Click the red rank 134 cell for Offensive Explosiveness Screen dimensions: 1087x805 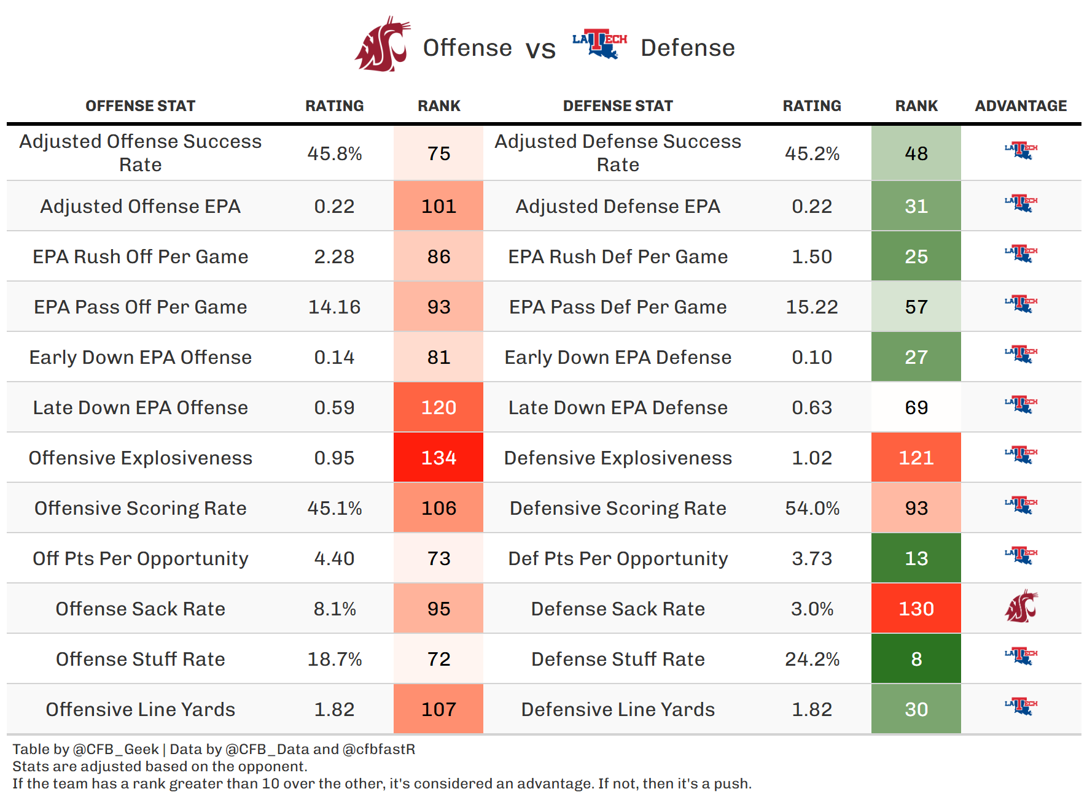tap(438, 458)
